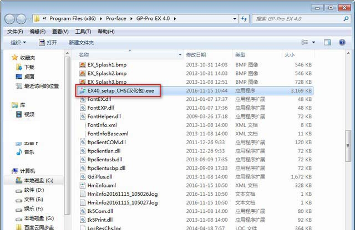Expand address bar history dropdown arrow
This screenshot has height=239, width=355.
(x=235, y=19)
